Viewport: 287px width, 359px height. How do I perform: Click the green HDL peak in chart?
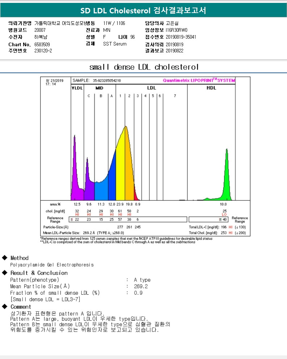tap(227, 173)
